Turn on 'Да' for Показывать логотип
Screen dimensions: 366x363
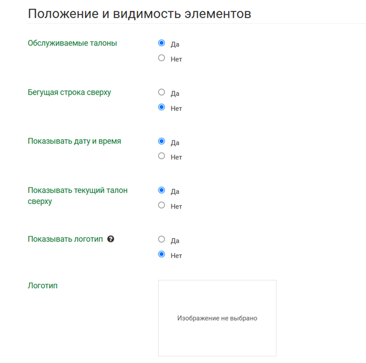(162, 239)
